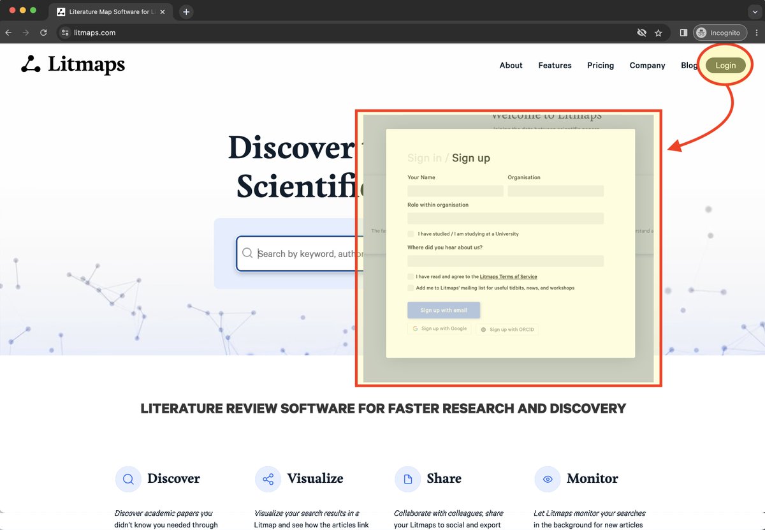Click the Discover magnifier icon
Viewport: 765px width, 530px height.
click(128, 479)
